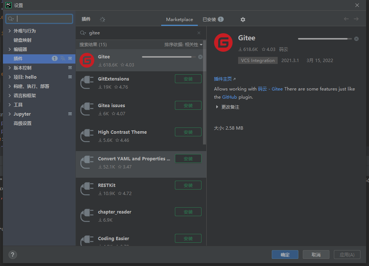369x266 pixels.
Task: Install the Gitea issues plugin
Action: click(x=188, y=105)
